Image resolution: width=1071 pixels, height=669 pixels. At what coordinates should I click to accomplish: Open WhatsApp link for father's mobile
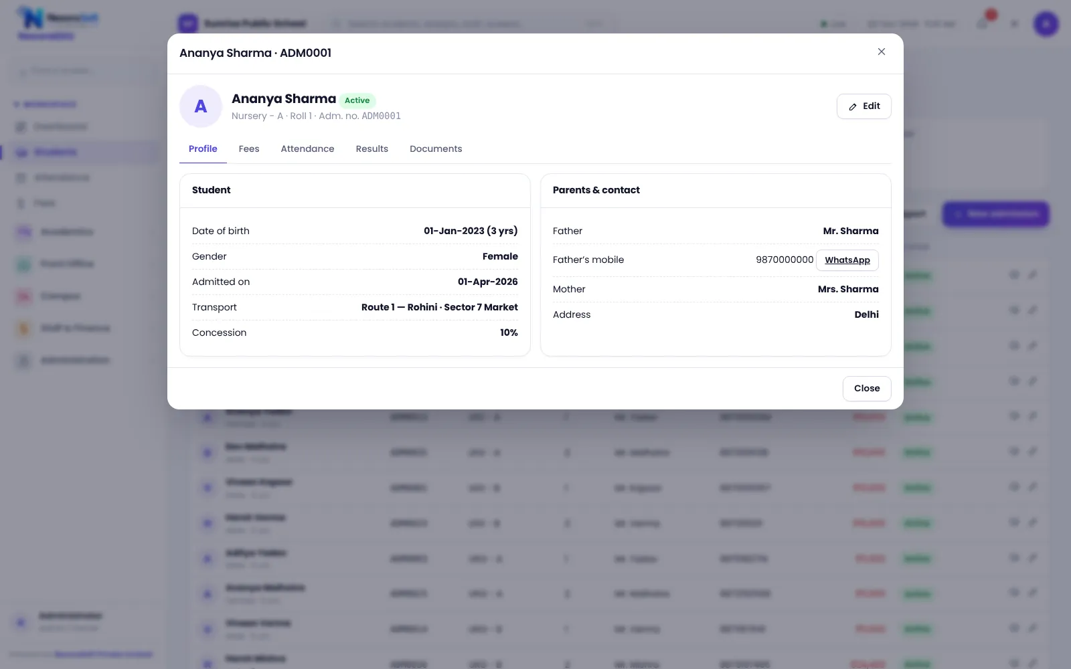(847, 260)
